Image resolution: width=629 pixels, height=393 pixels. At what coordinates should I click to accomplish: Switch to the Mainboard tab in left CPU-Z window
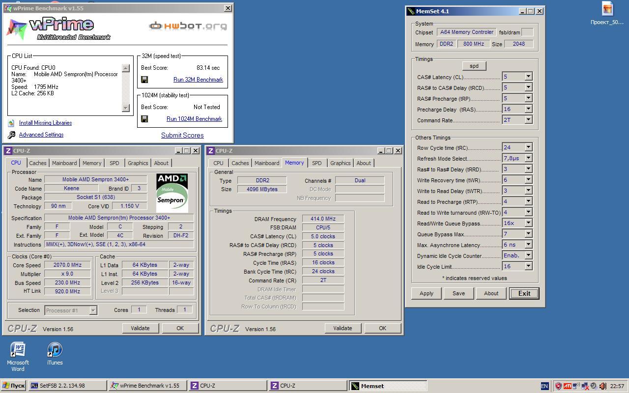(x=64, y=163)
